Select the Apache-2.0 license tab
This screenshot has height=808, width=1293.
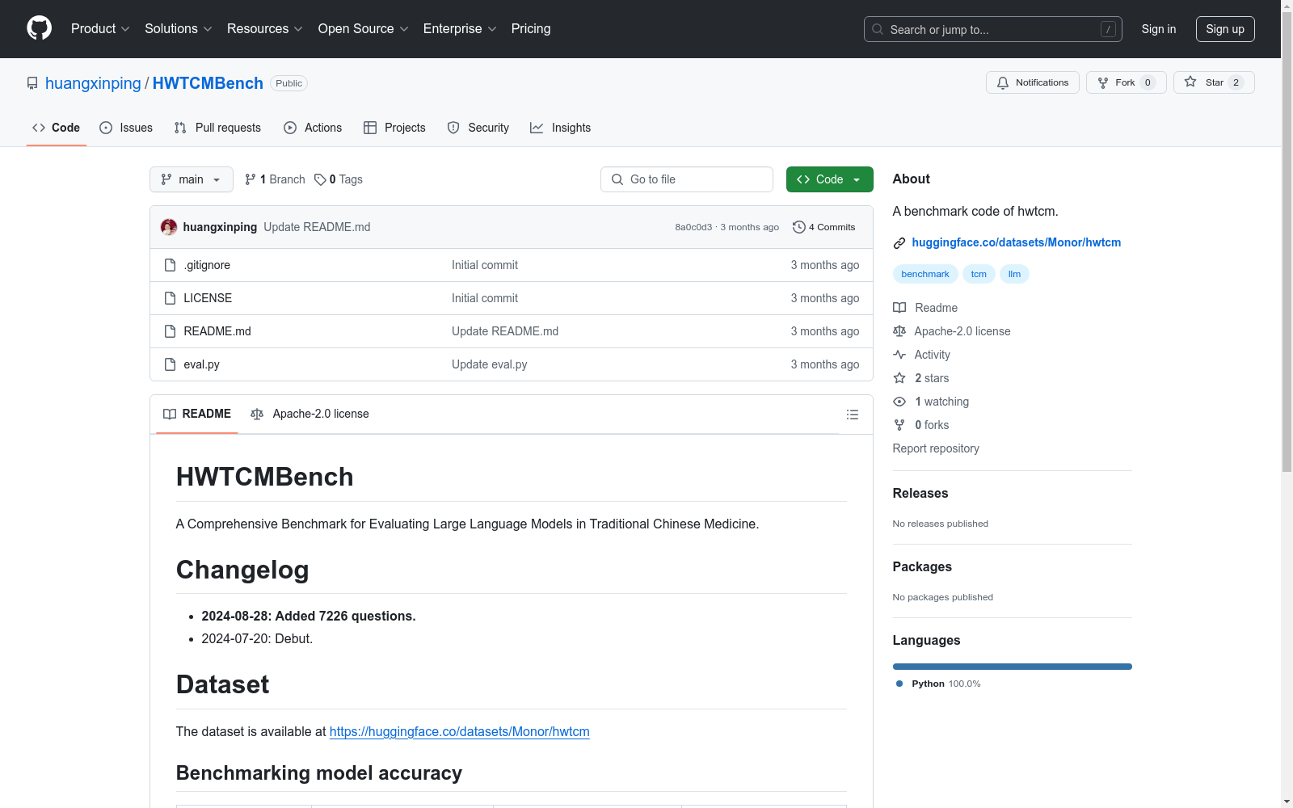click(310, 414)
